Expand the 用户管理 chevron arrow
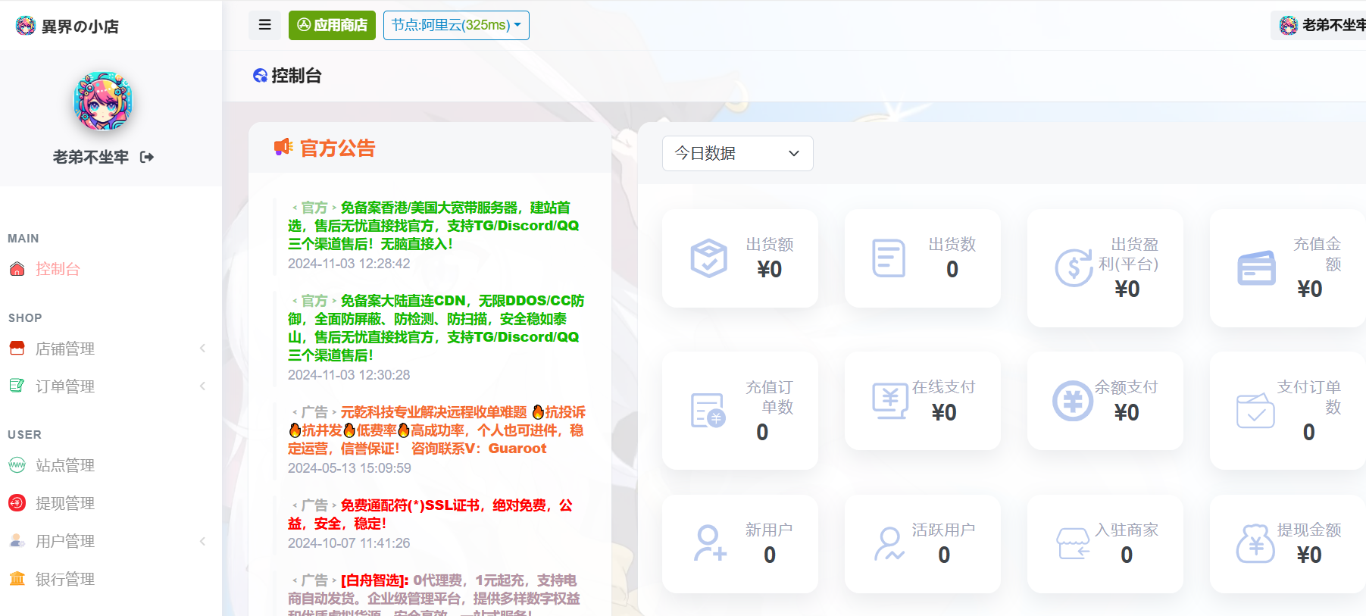Viewport: 1366px width, 616px height. (x=202, y=541)
